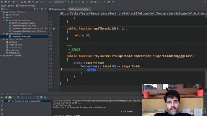This screenshot has height=116, width=207.
Task: Toggle the code fold marker on line 64
Action: (x=58, y=29)
